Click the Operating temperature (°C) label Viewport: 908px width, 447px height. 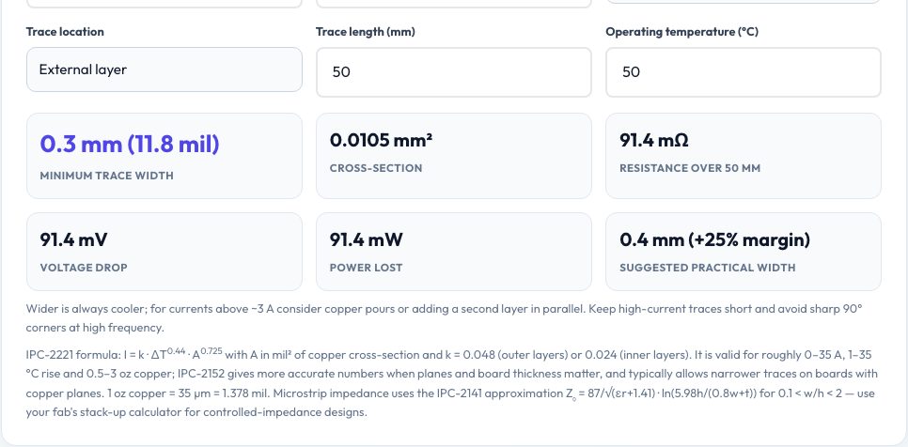(681, 32)
